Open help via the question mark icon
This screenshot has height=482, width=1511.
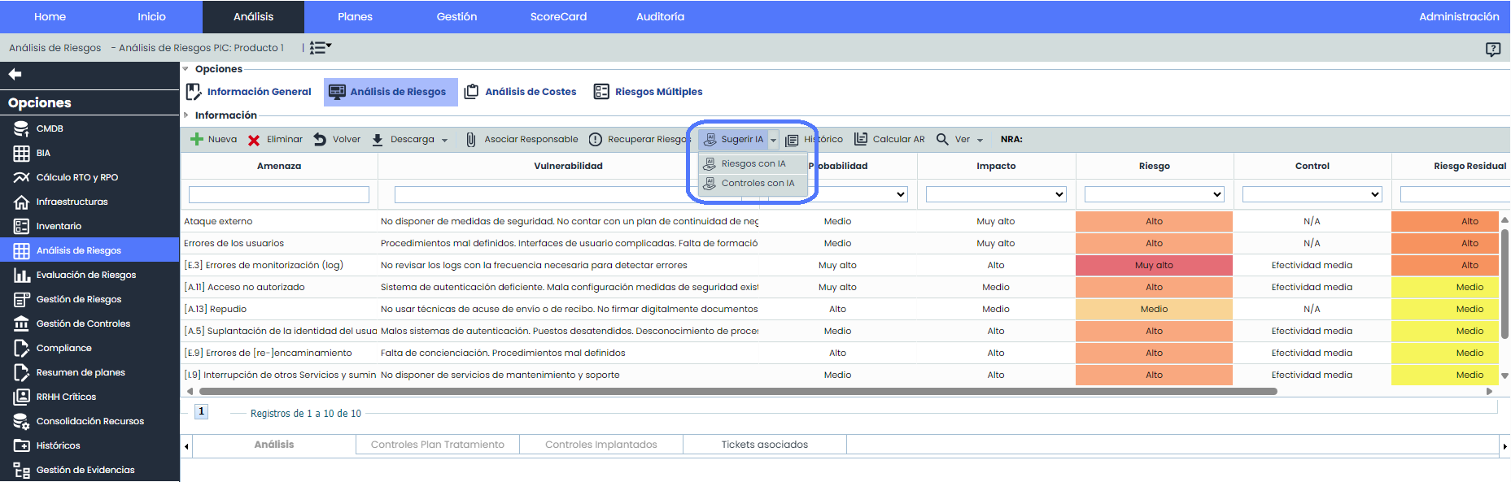(x=1492, y=50)
